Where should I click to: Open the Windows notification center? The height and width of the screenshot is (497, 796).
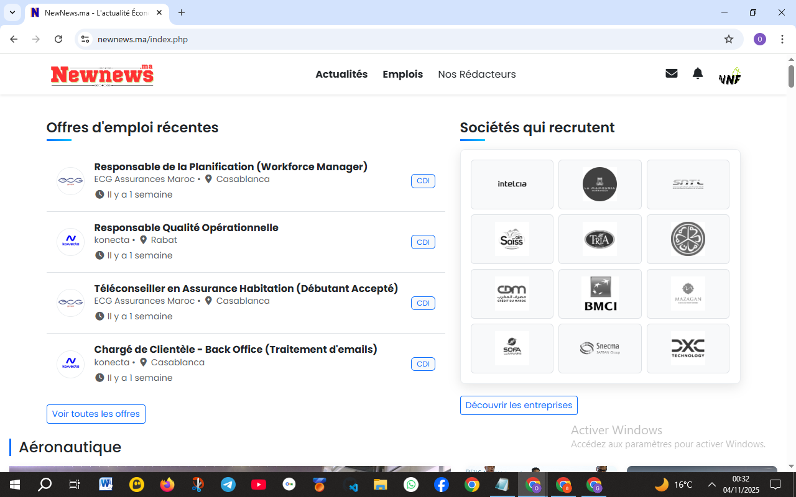click(x=775, y=485)
